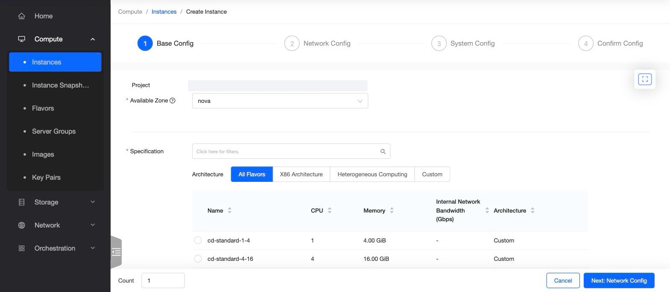670x292 pixels.
Task: Click the cd-standard-4-16 name cell
Action: [230, 259]
